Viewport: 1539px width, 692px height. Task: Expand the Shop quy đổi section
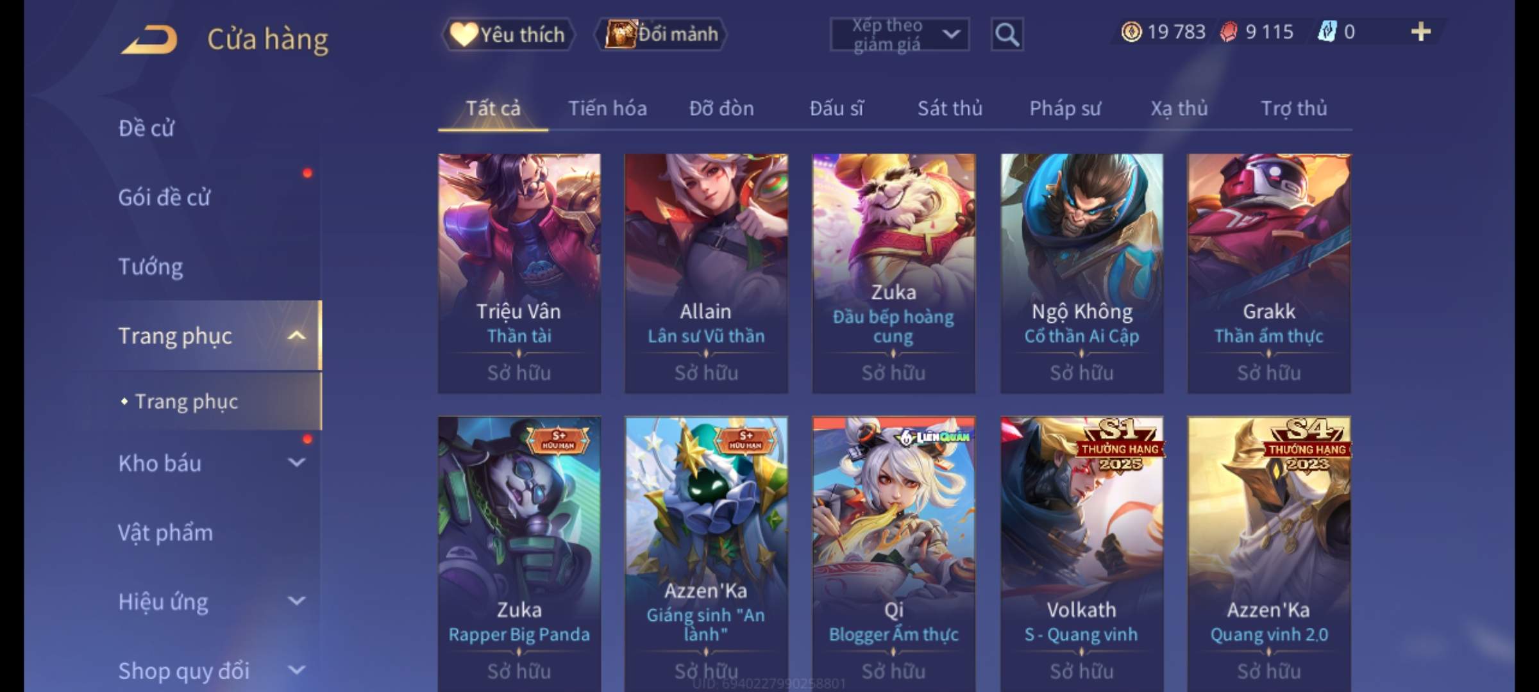click(296, 670)
